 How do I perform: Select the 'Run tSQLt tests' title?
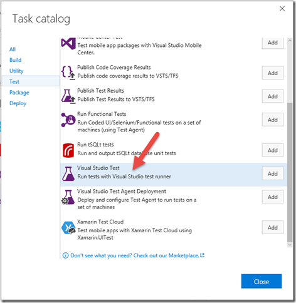click(x=95, y=145)
